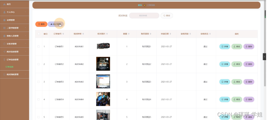Select the 订单编号3 cell

59,82
